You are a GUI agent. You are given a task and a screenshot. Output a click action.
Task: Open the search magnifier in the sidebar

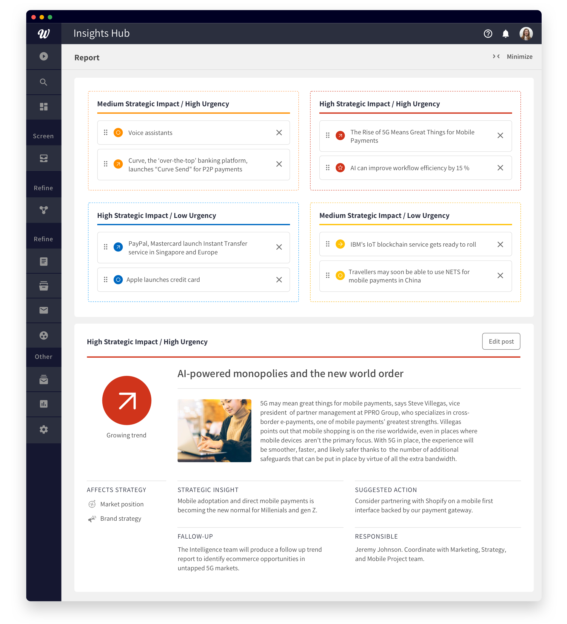[x=44, y=82]
